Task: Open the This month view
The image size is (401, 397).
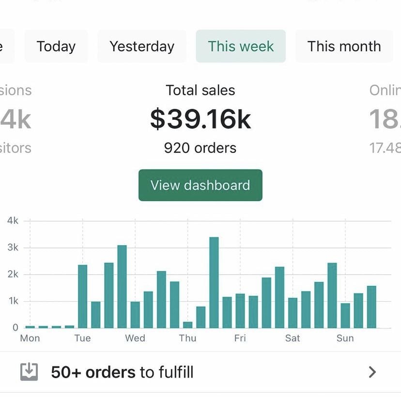Action: [x=344, y=46]
